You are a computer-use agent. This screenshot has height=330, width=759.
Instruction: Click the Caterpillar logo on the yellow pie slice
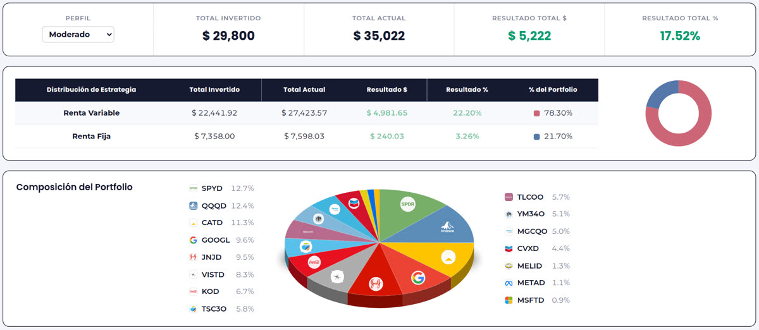(448, 257)
